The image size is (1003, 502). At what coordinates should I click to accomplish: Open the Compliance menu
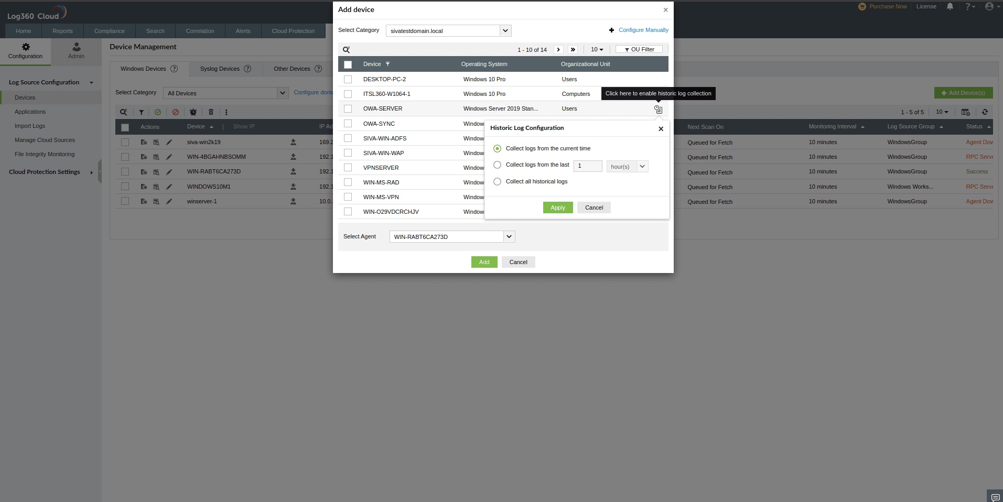tap(109, 31)
